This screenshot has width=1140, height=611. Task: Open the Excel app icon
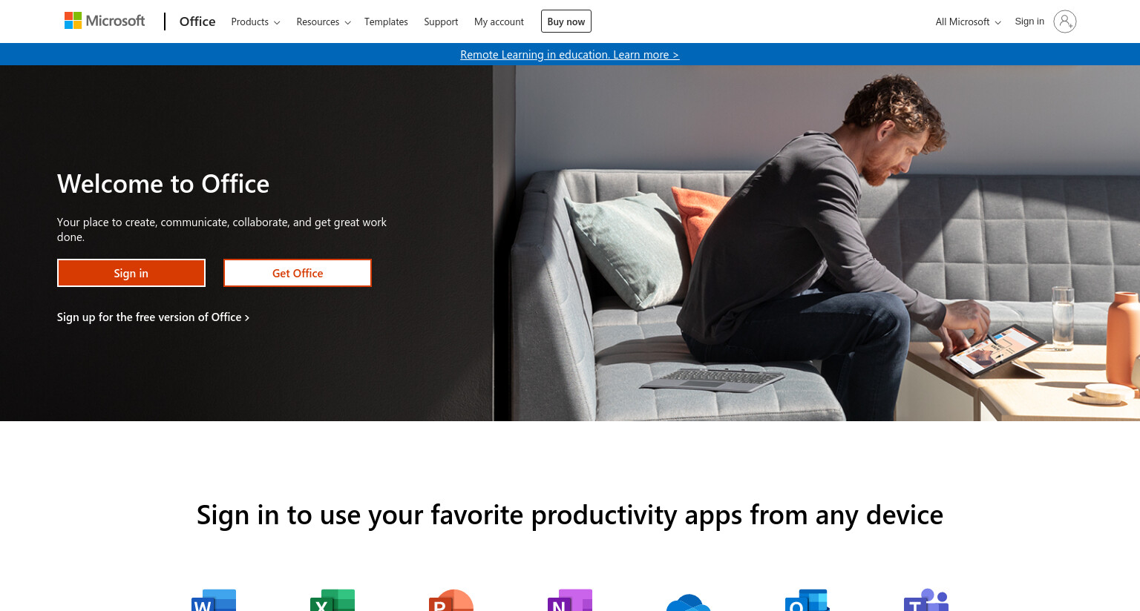(332, 600)
